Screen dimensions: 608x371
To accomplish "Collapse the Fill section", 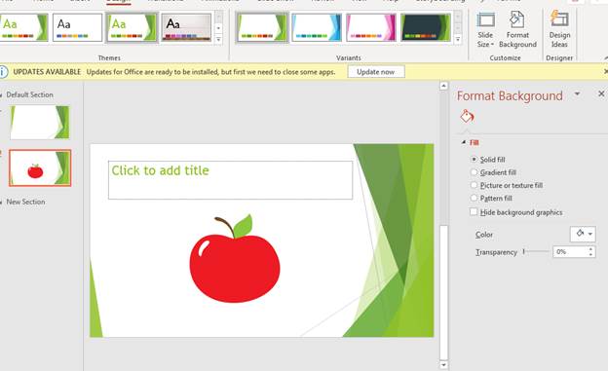I will [464, 142].
